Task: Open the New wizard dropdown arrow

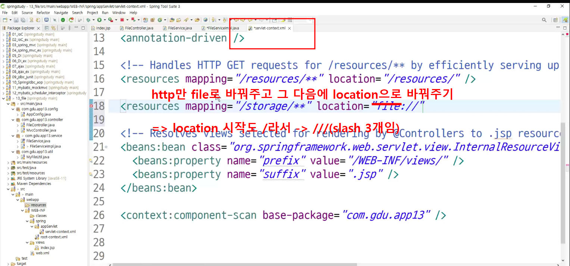Action: click(10, 20)
